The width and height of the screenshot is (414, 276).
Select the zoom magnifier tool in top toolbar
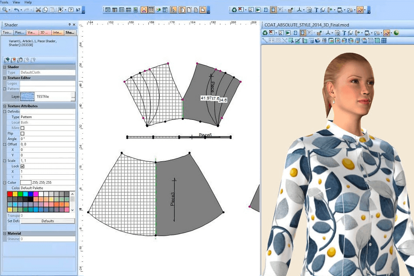pos(4,10)
